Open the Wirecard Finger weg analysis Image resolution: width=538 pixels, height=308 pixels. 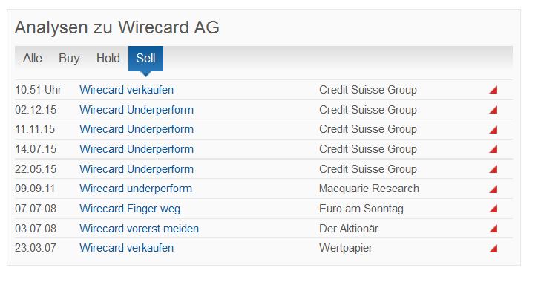(129, 209)
